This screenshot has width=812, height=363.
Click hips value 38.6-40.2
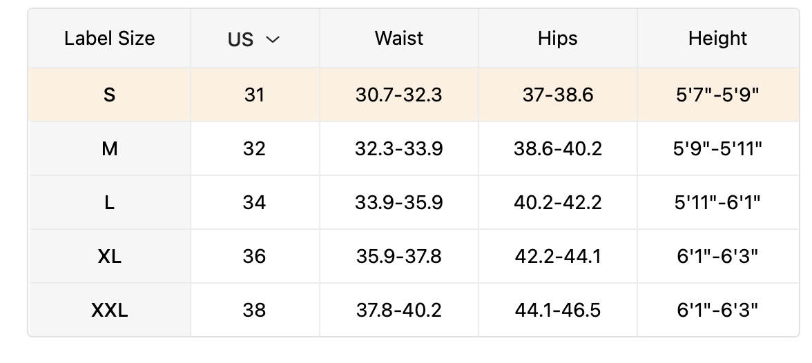click(x=557, y=148)
